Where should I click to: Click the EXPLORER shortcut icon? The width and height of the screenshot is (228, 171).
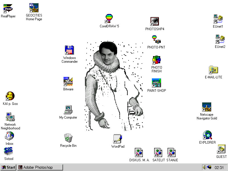click(207, 135)
